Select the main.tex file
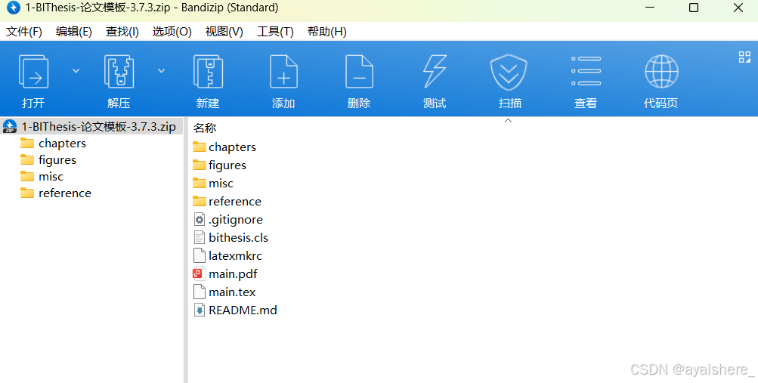 [x=224, y=292]
